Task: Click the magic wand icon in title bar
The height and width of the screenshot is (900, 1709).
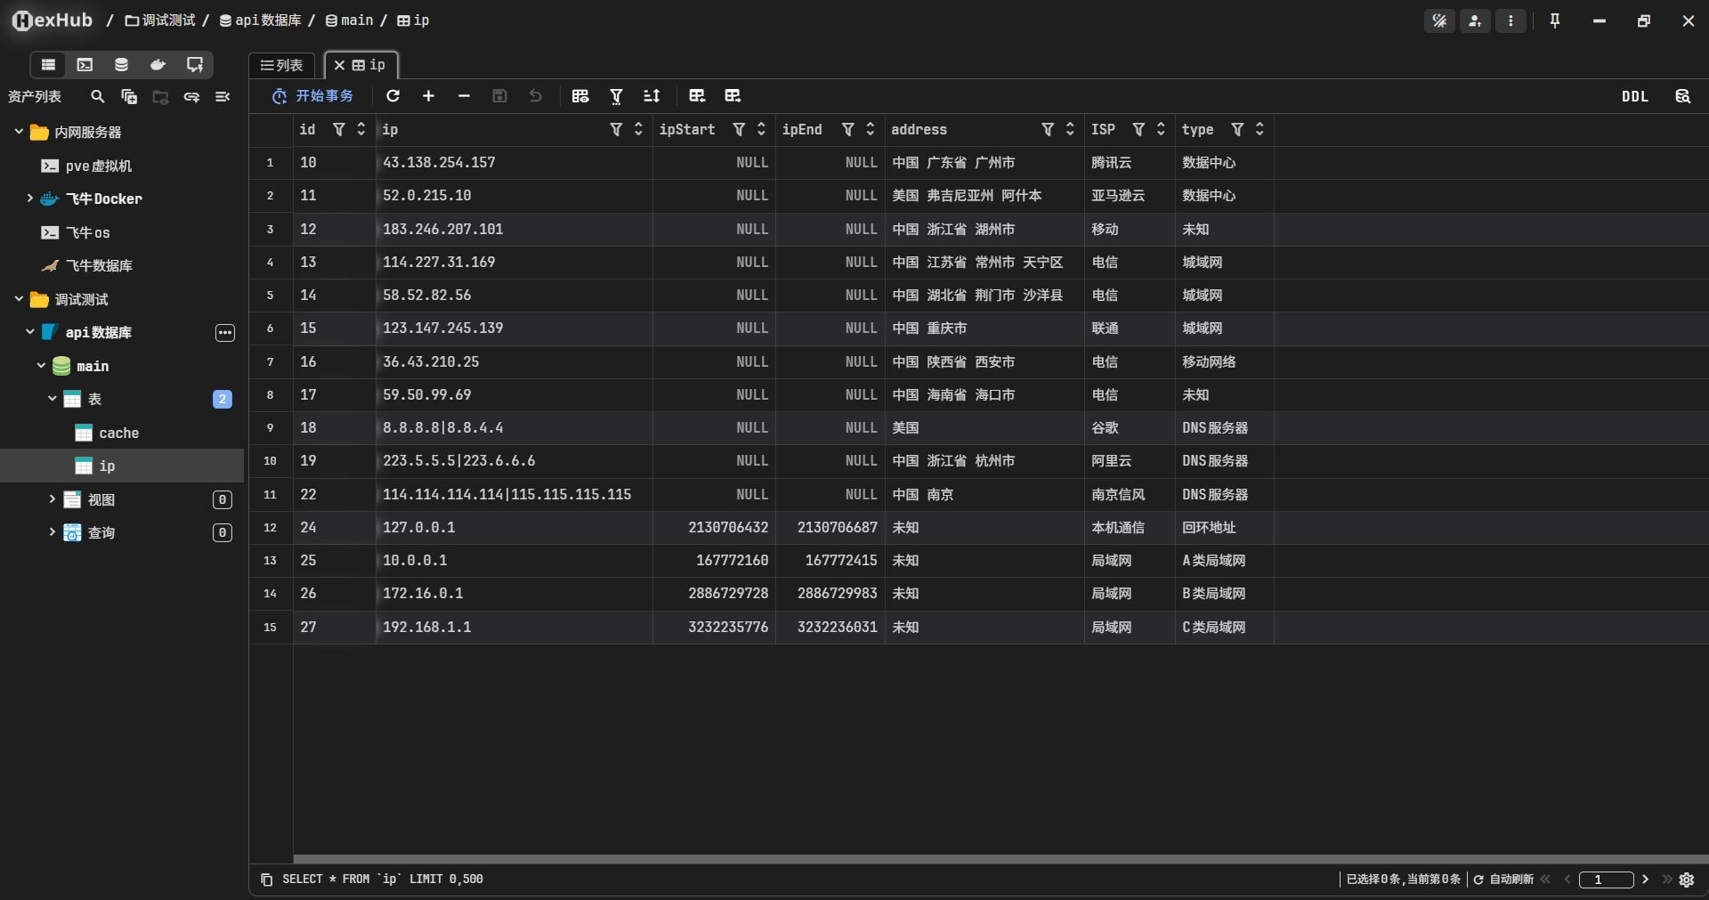Action: (x=1439, y=20)
